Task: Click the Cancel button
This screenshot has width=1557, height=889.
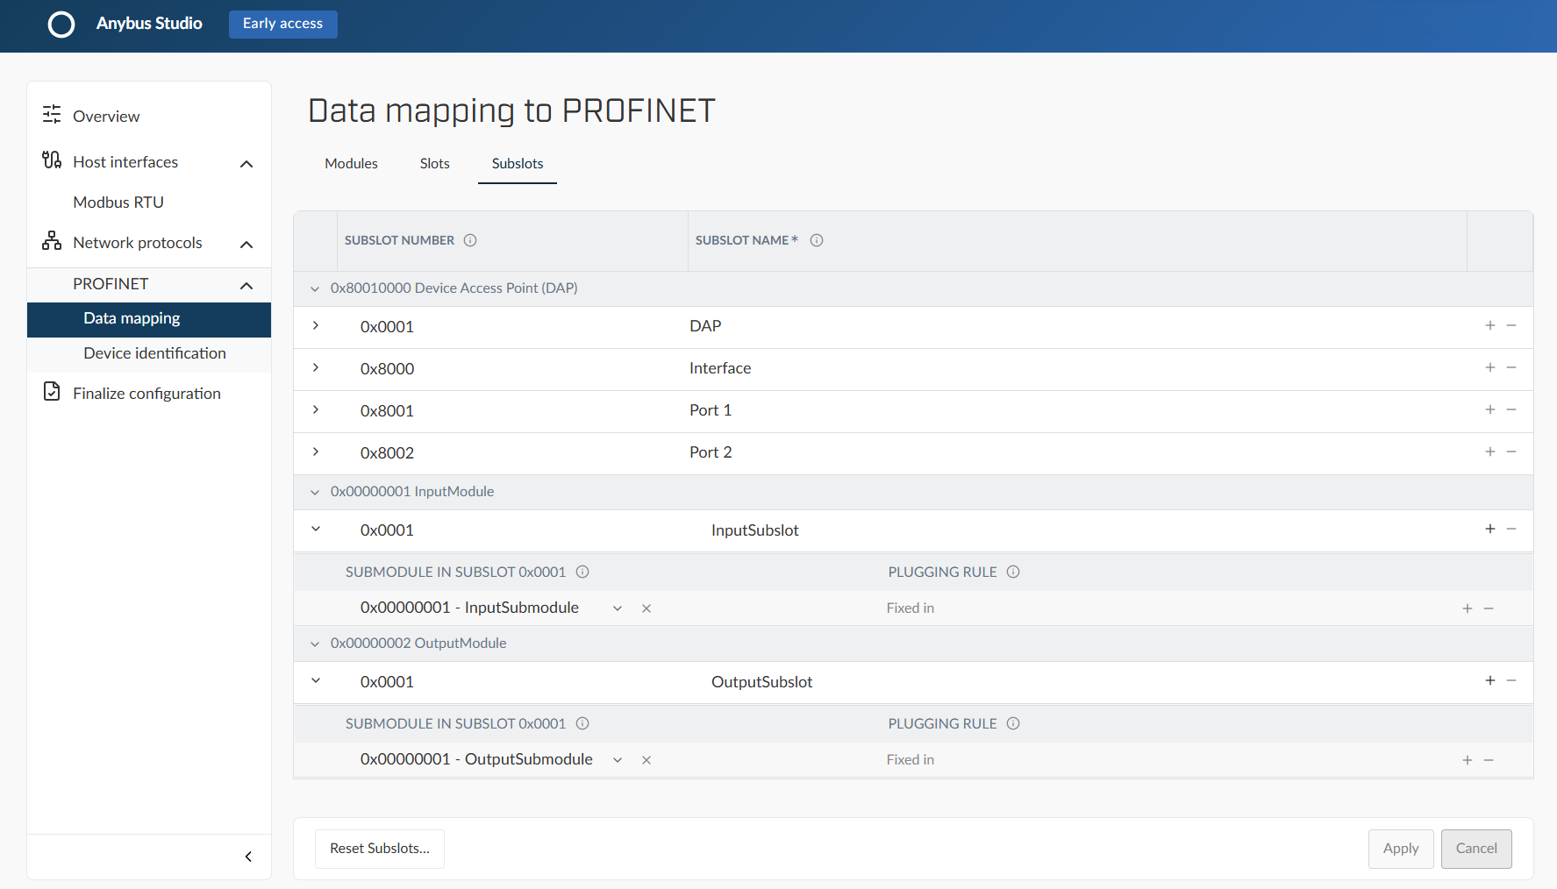Action: [1476, 849]
